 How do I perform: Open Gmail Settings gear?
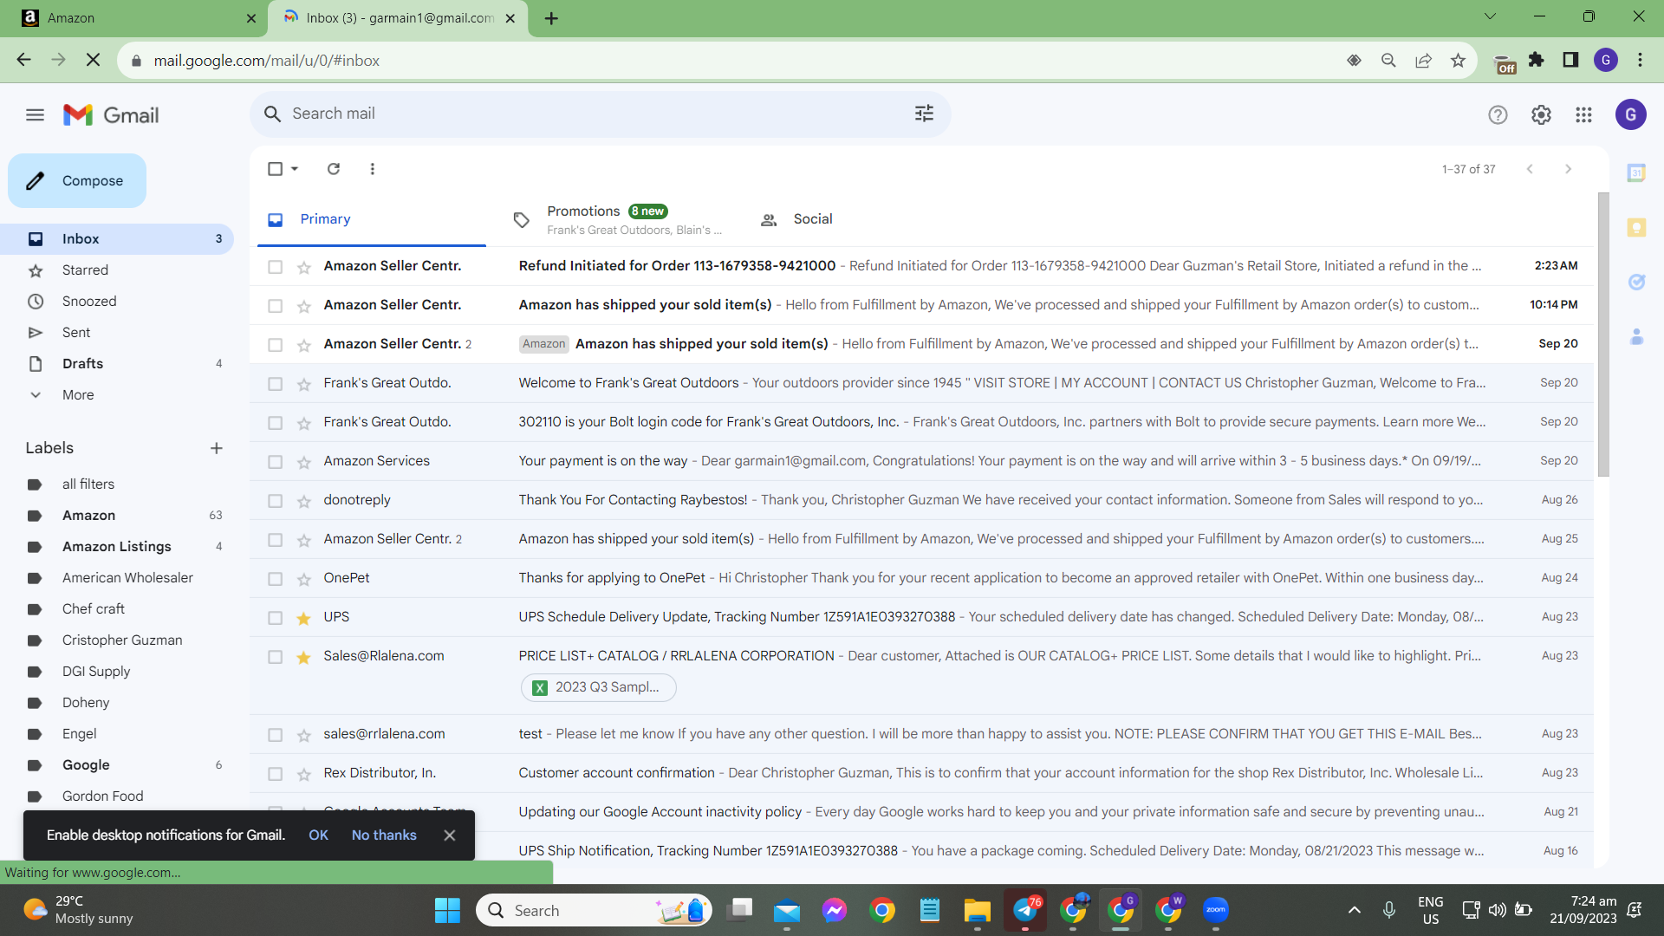[1541, 114]
